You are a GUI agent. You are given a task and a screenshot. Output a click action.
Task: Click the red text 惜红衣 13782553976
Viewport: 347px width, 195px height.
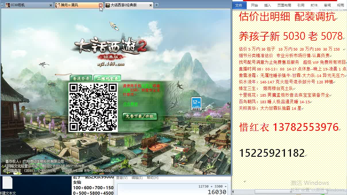point(289,127)
